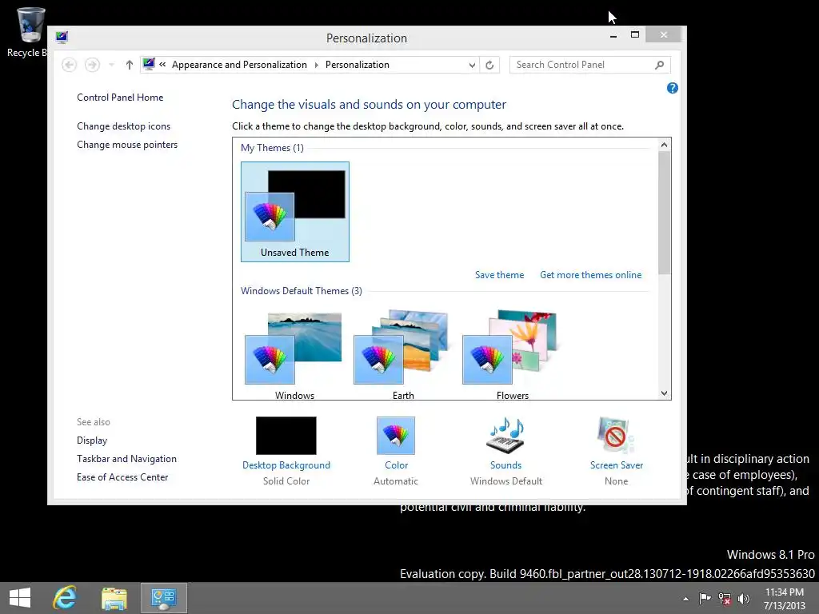Viewport: 819px width, 614px height.
Task: Open the volume speaker tray icon
Action: click(x=744, y=599)
